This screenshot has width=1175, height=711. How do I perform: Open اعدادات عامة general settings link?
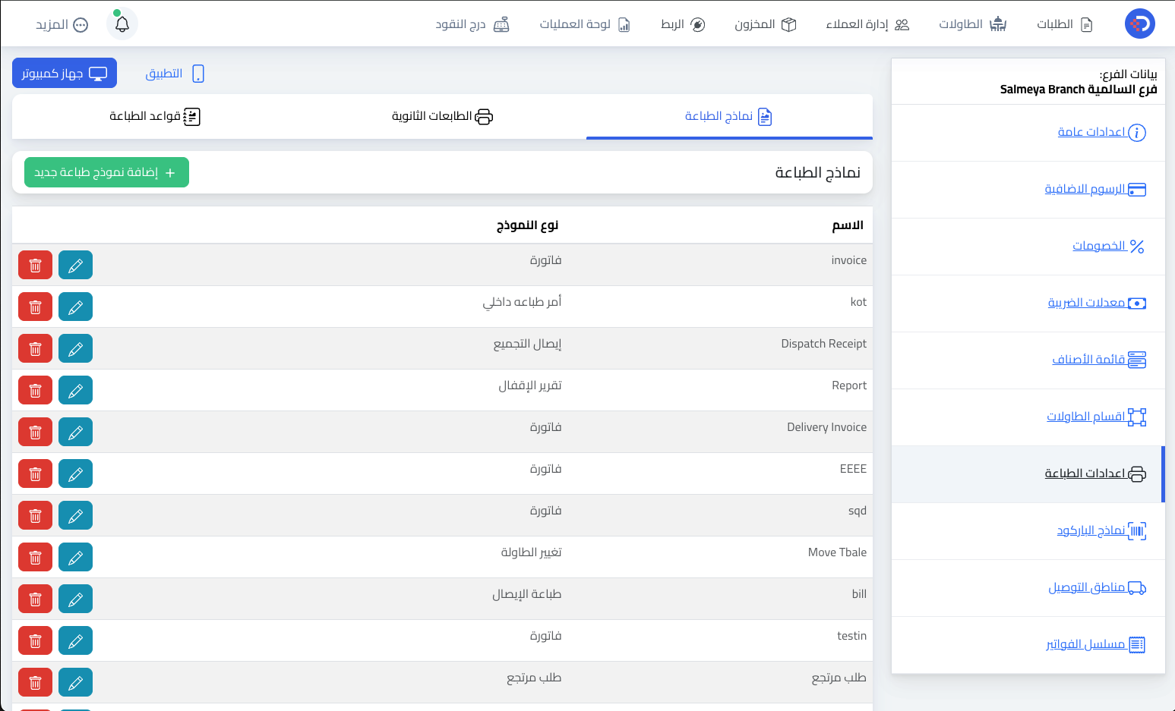point(1101,132)
